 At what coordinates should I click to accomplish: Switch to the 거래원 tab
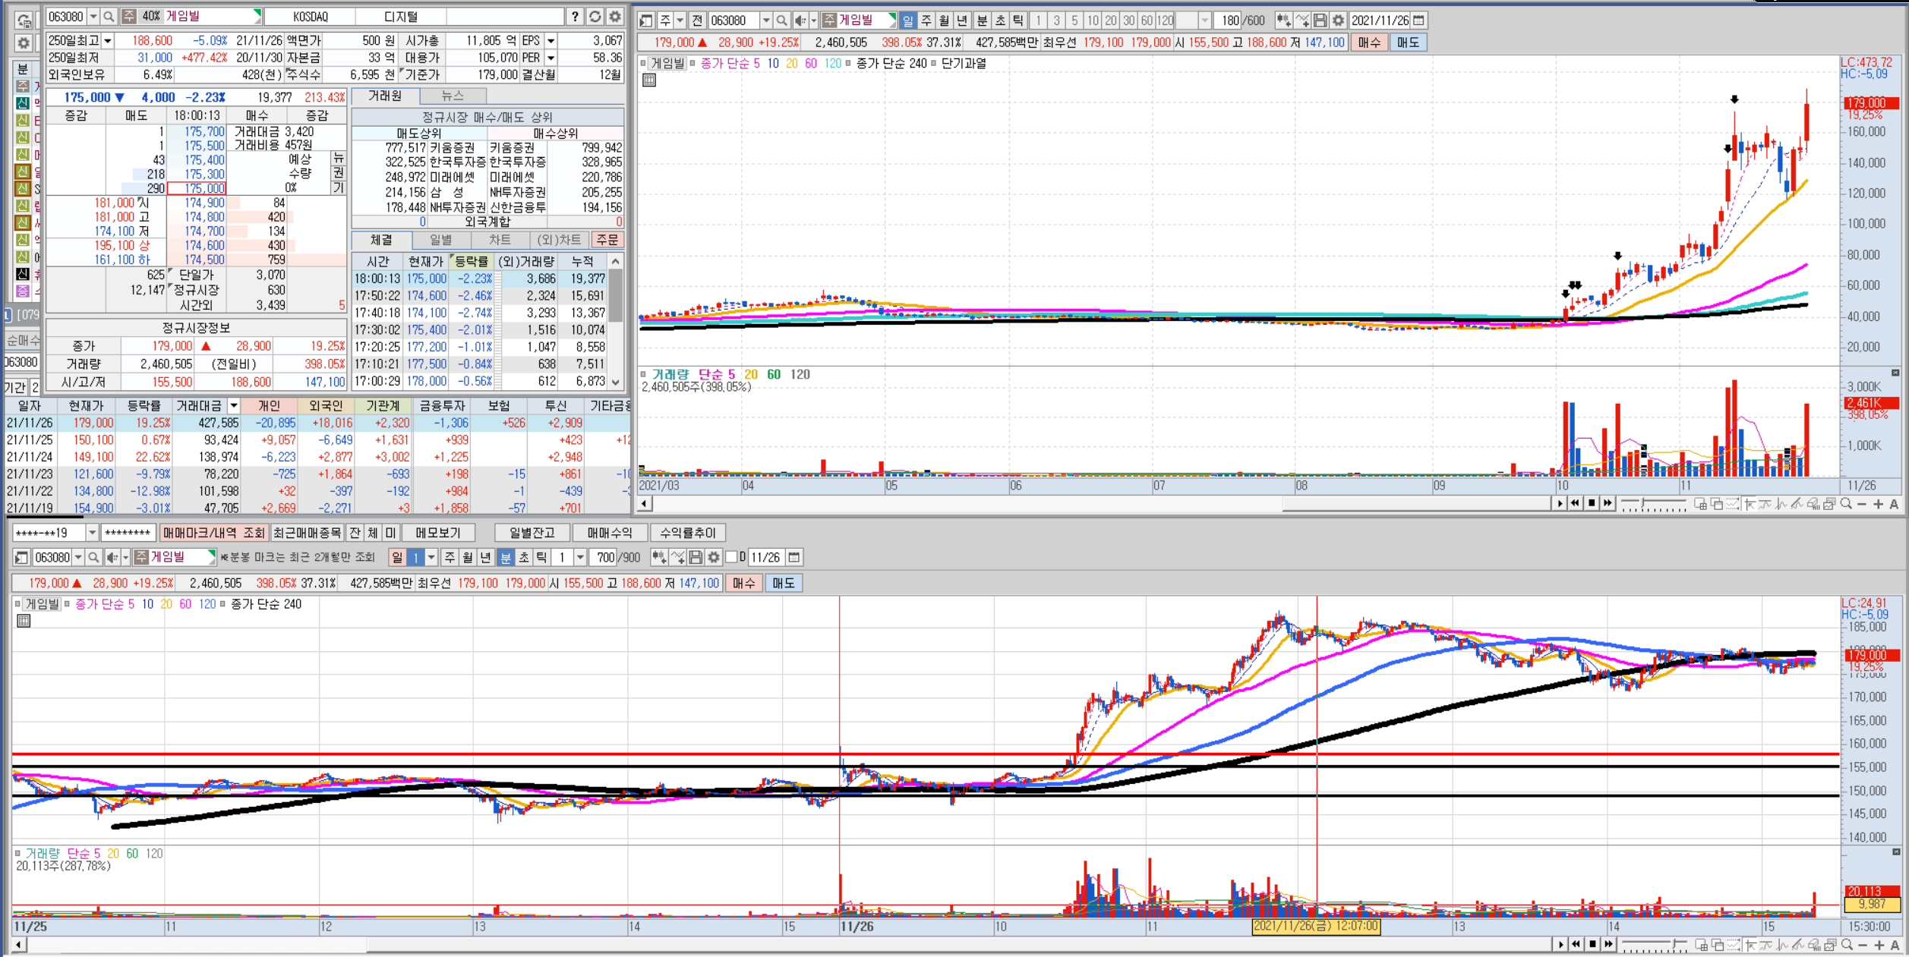[x=386, y=96]
